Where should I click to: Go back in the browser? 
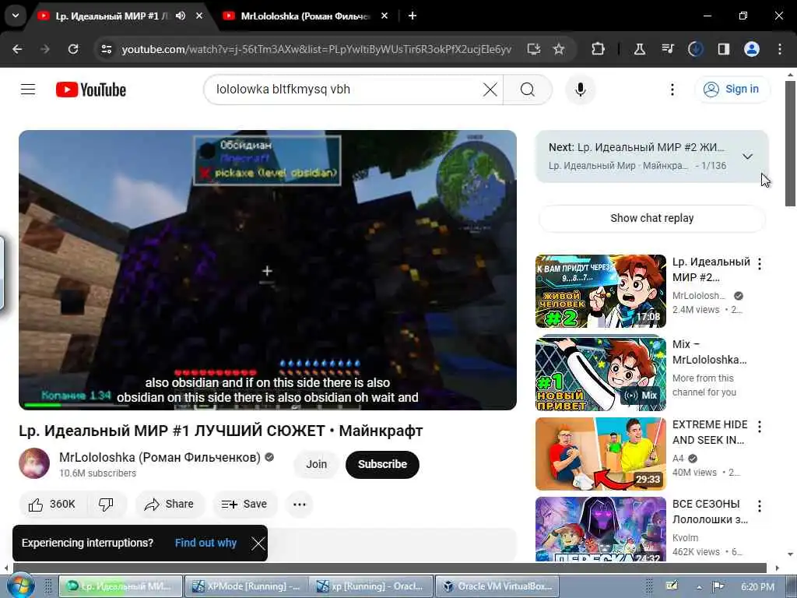tap(17, 49)
